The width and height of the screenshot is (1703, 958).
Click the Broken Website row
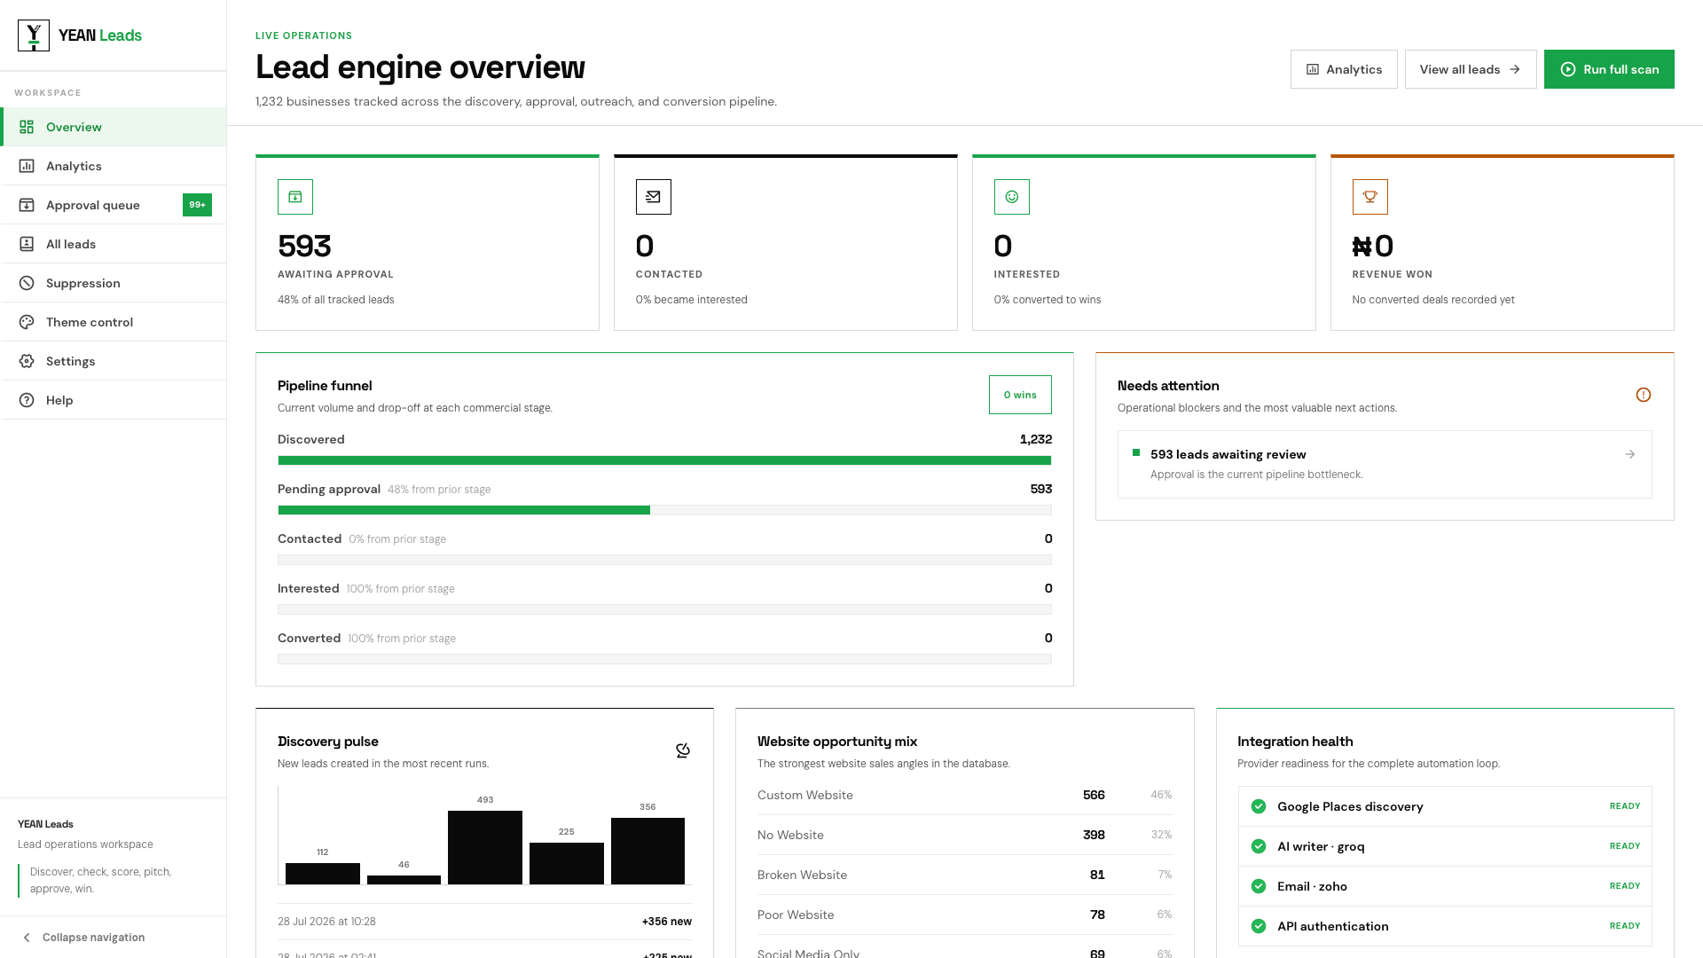click(x=965, y=875)
